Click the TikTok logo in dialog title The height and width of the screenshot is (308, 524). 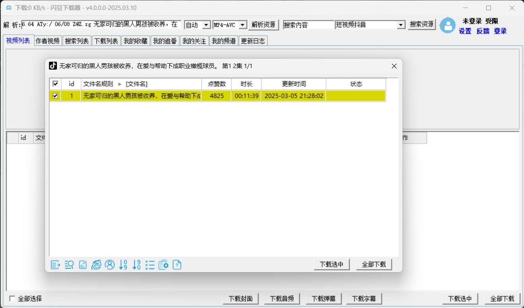coord(53,66)
